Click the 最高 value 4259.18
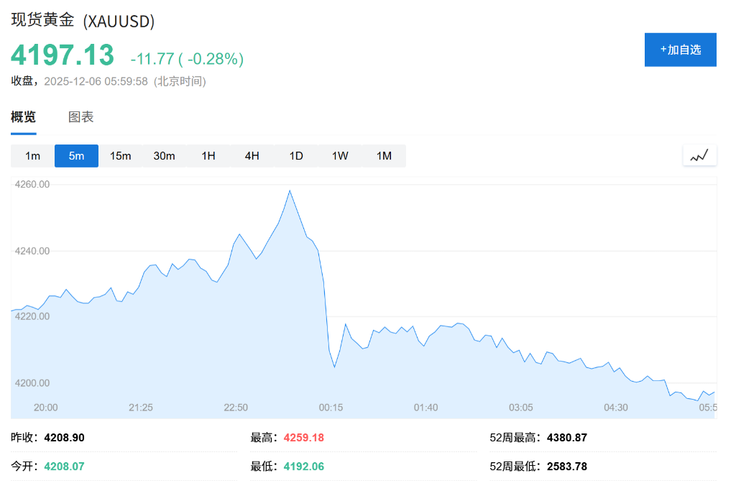The image size is (736, 496). point(303,437)
